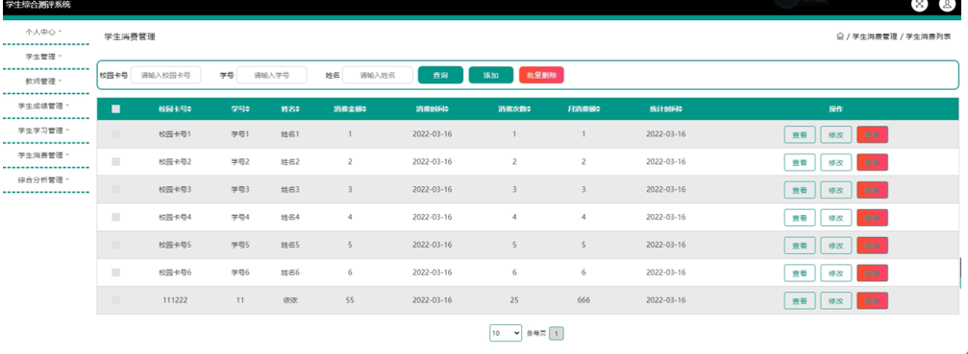The height and width of the screenshot is (354, 968).
Task: Click 删除 for row 校园卡号4
Action: (x=872, y=218)
